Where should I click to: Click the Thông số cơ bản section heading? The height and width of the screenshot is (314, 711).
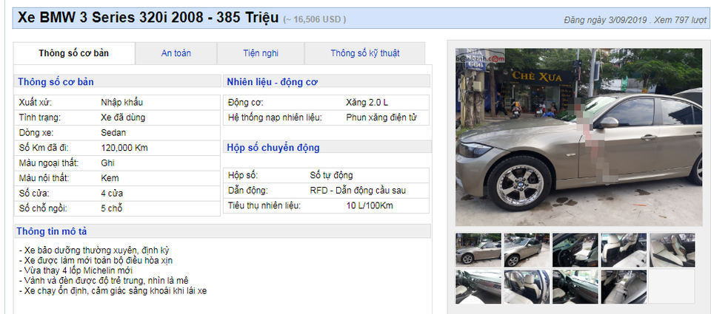click(x=56, y=82)
